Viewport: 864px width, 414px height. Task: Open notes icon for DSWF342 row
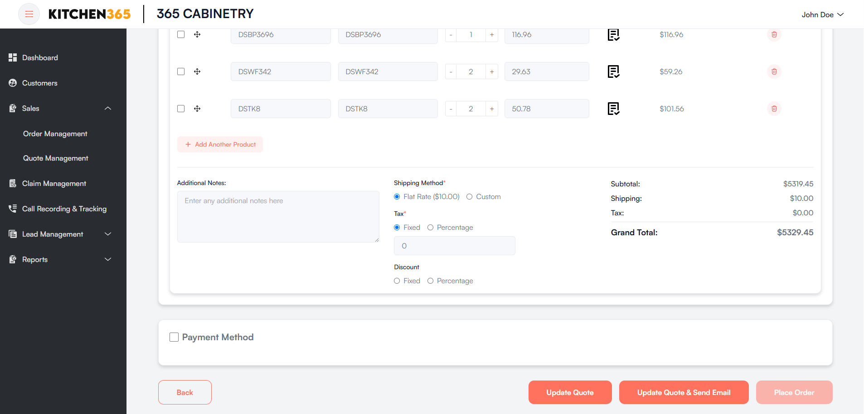point(613,71)
